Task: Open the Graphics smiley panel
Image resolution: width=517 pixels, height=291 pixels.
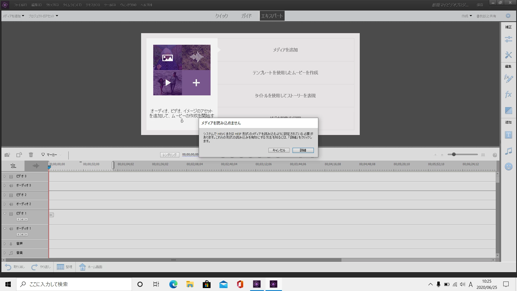Action: [508, 167]
